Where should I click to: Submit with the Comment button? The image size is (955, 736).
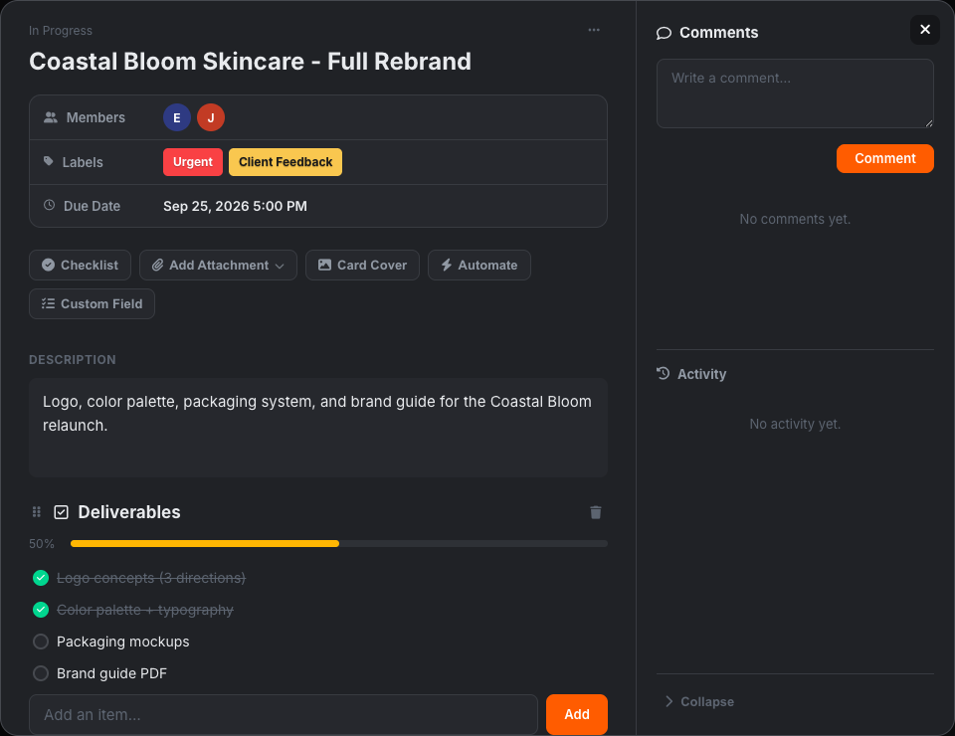click(884, 159)
